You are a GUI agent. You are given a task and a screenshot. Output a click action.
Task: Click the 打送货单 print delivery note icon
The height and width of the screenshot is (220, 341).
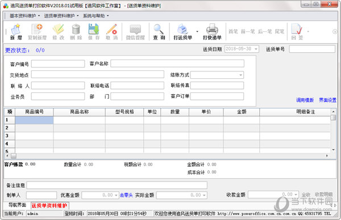[182, 32]
